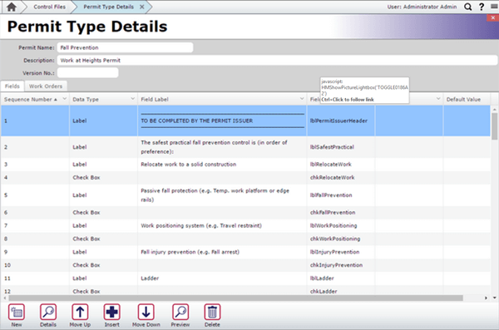Switch to the Fields tab
Viewport: 499px width, 330px height.
click(12, 86)
